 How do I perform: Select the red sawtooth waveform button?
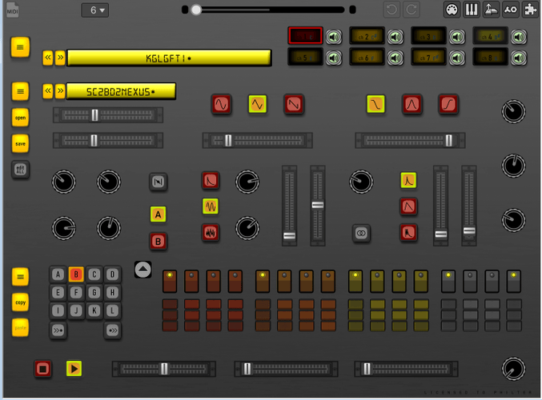point(293,104)
